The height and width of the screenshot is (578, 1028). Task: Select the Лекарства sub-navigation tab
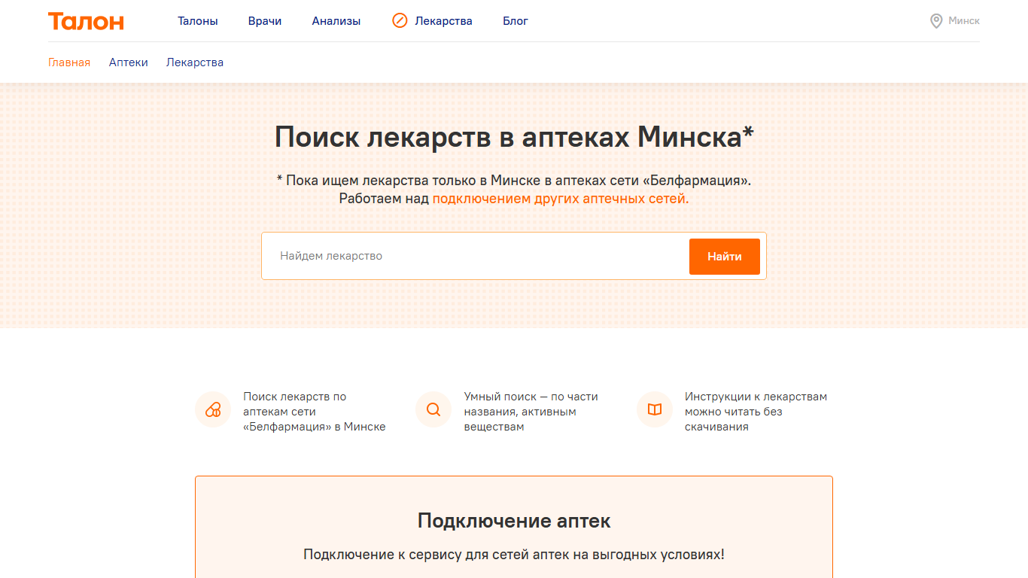tap(195, 62)
